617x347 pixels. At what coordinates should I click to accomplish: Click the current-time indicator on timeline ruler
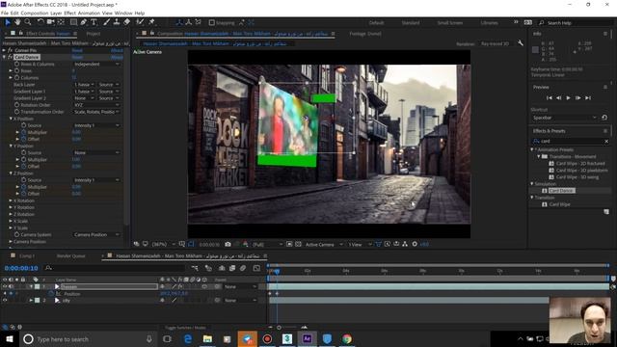(x=277, y=272)
